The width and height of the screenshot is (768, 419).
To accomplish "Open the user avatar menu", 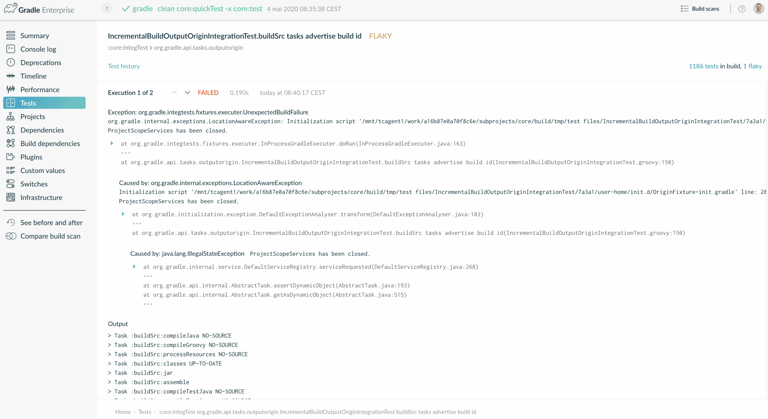I will (758, 8).
